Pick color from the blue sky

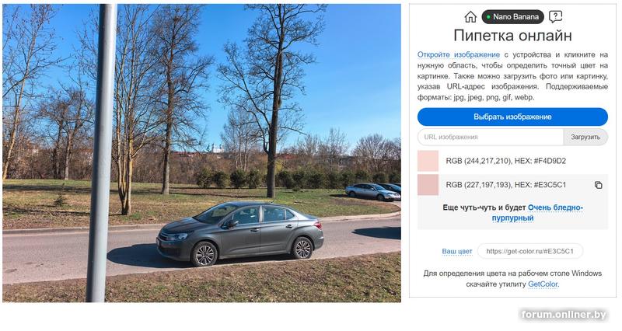[349, 60]
